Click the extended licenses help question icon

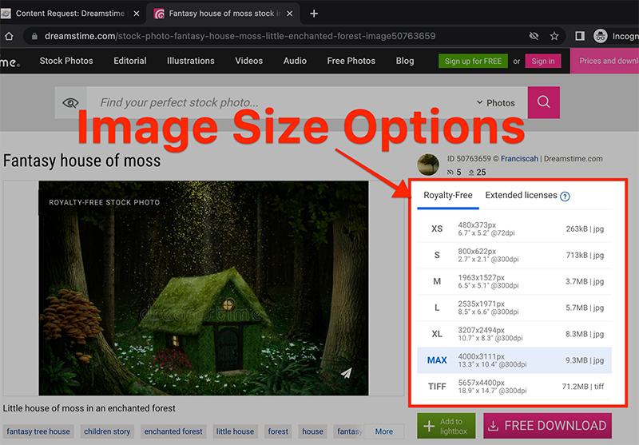[565, 197]
